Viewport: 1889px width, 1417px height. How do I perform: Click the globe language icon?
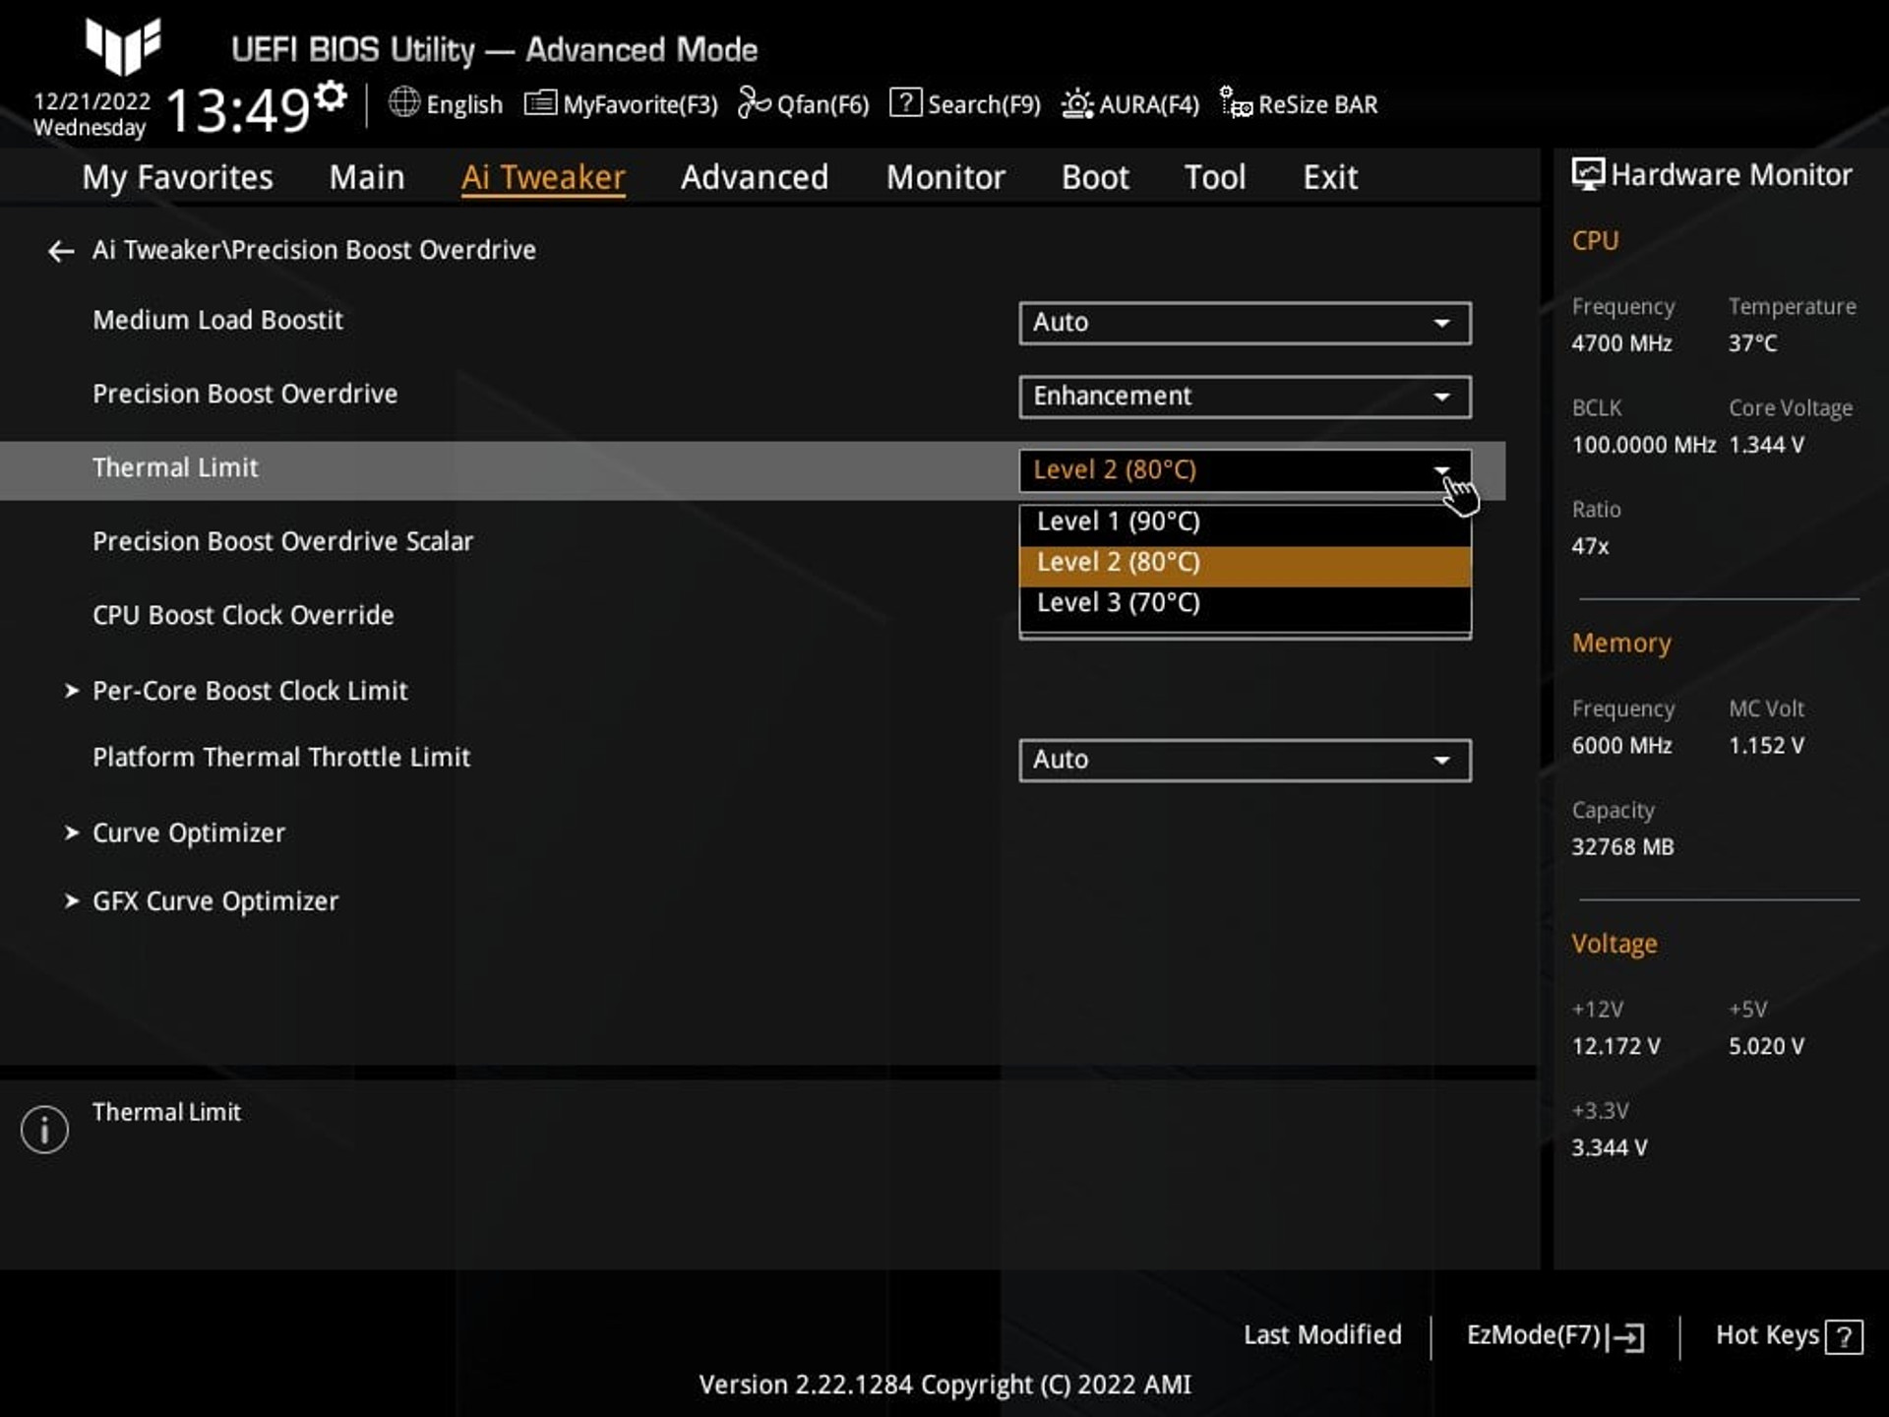pos(403,102)
